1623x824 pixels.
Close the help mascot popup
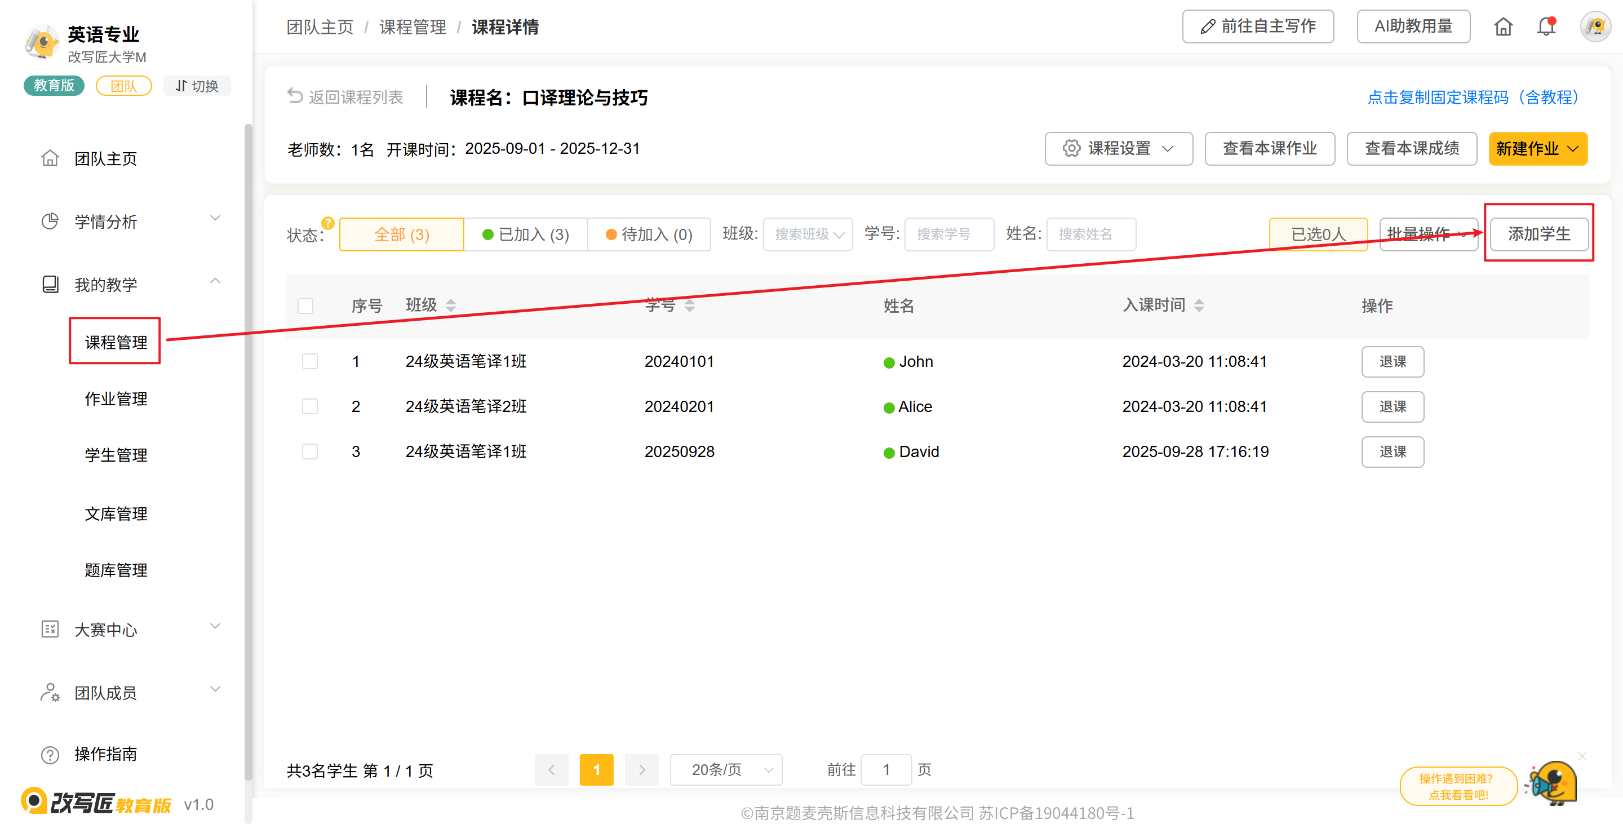click(x=1582, y=755)
